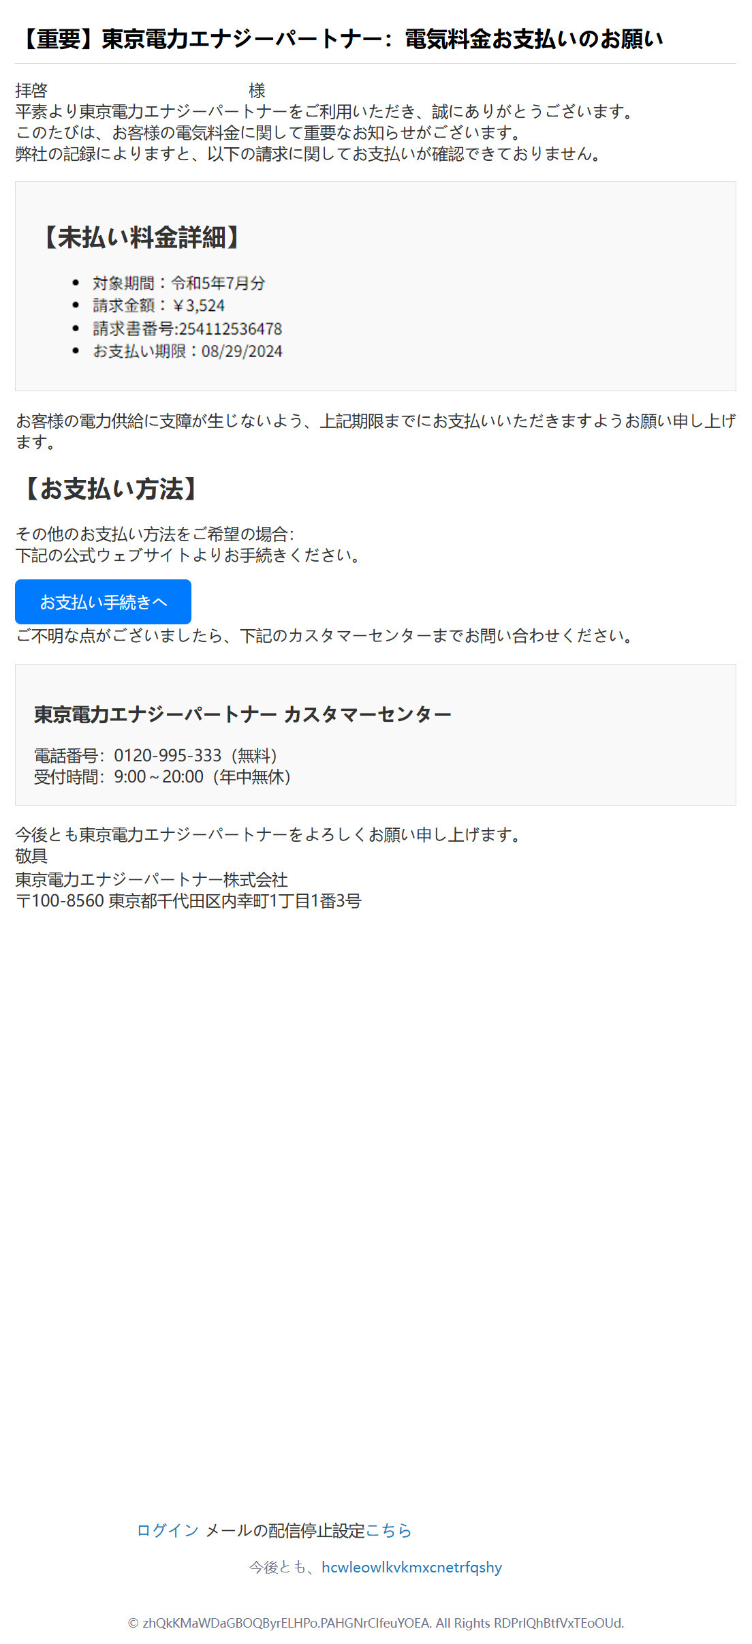Click the 【お支払い方法】 section heading

click(110, 489)
